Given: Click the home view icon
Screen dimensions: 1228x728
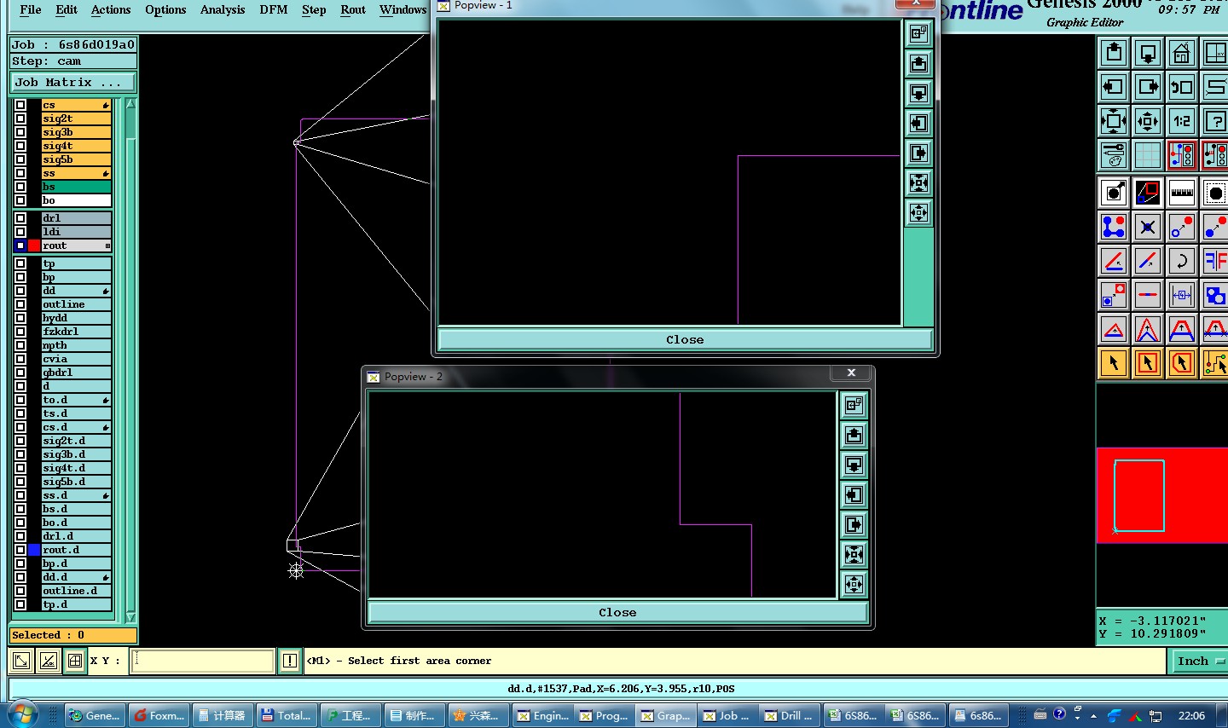Looking at the screenshot, I should click(1182, 53).
